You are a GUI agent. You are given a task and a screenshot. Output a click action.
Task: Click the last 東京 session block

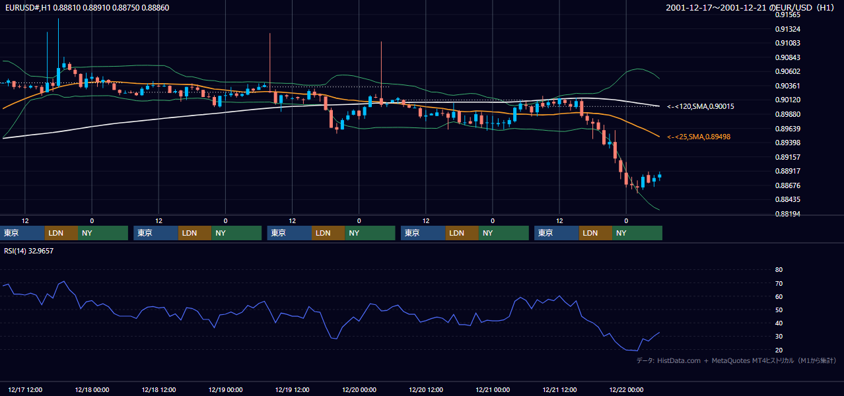point(557,233)
